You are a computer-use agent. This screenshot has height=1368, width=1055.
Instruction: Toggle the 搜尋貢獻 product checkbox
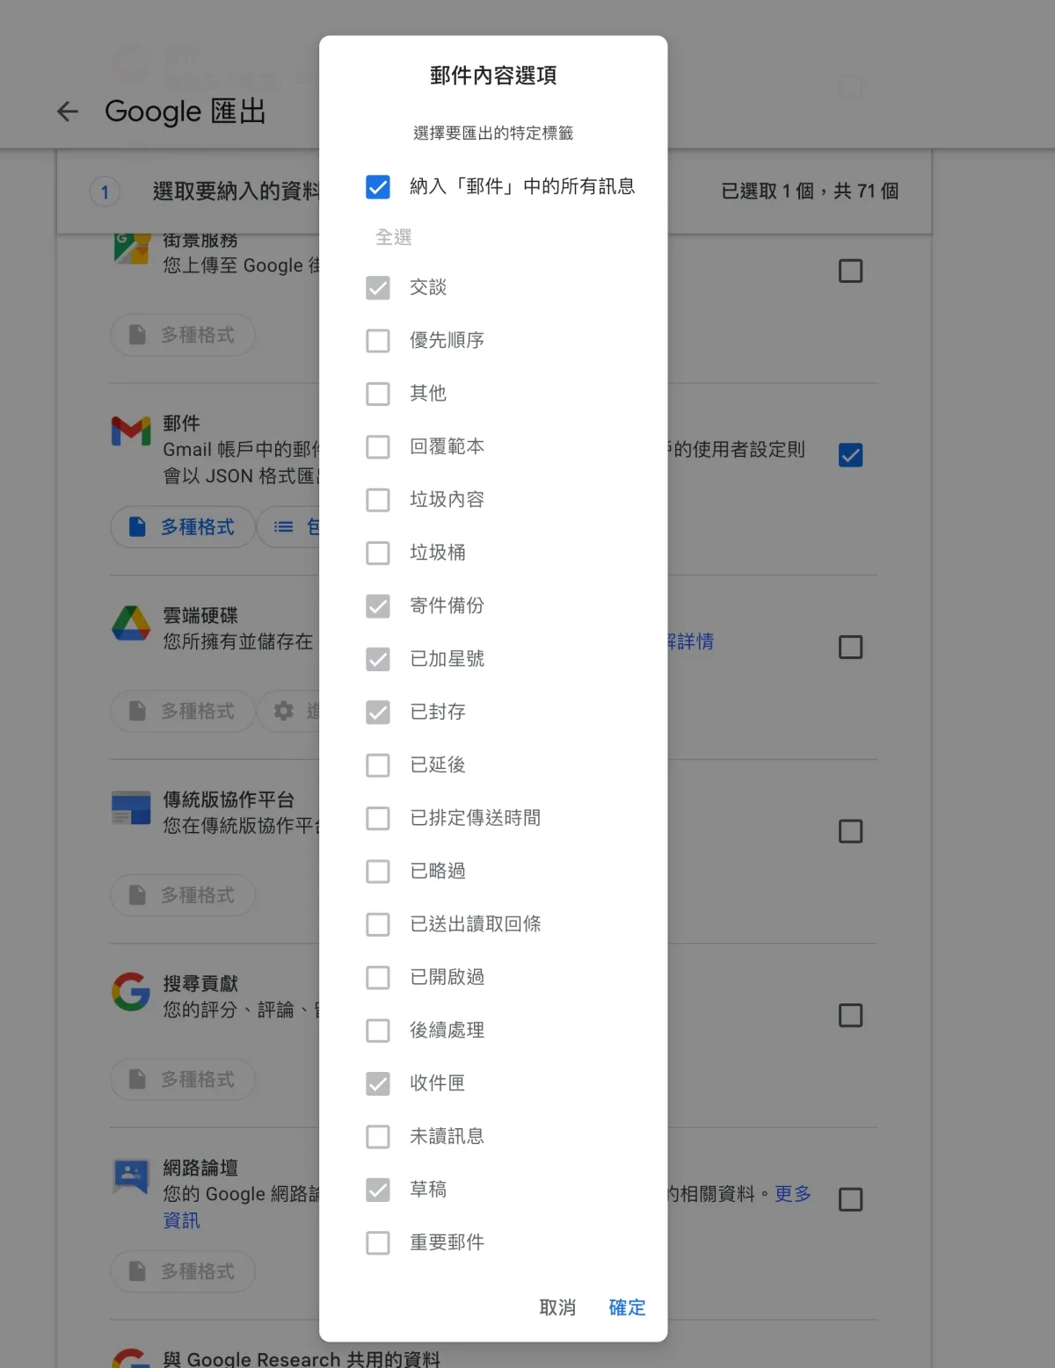tap(850, 1016)
